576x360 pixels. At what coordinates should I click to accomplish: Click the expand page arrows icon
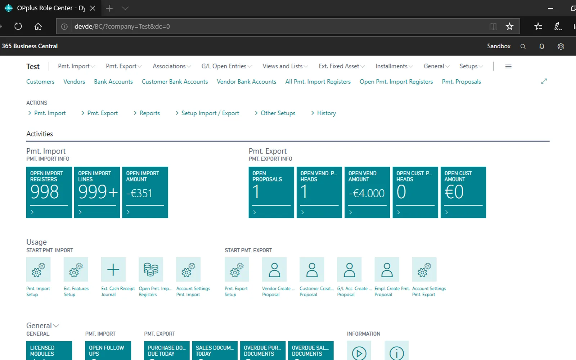(544, 81)
